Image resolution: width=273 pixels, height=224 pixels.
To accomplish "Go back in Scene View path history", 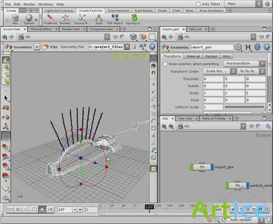I will coord(5,37).
